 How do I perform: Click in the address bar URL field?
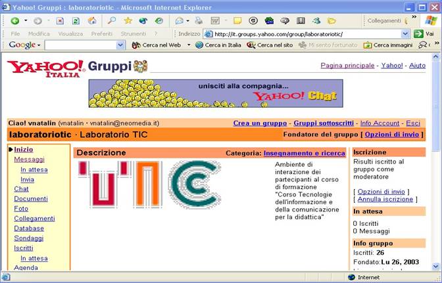[306, 34]
